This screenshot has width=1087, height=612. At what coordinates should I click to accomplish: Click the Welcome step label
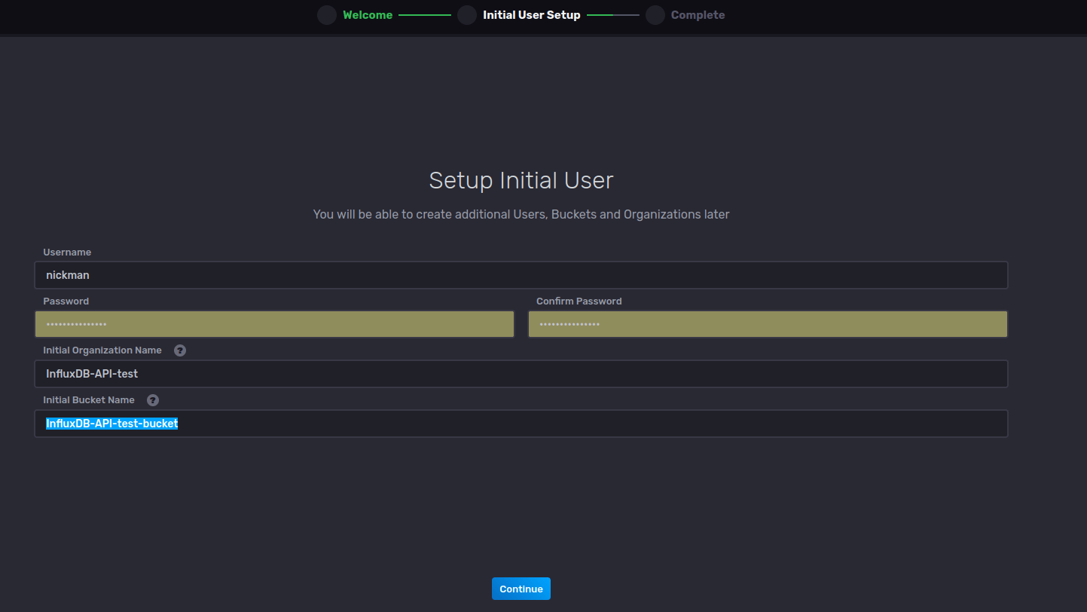(x=368, y=14)
